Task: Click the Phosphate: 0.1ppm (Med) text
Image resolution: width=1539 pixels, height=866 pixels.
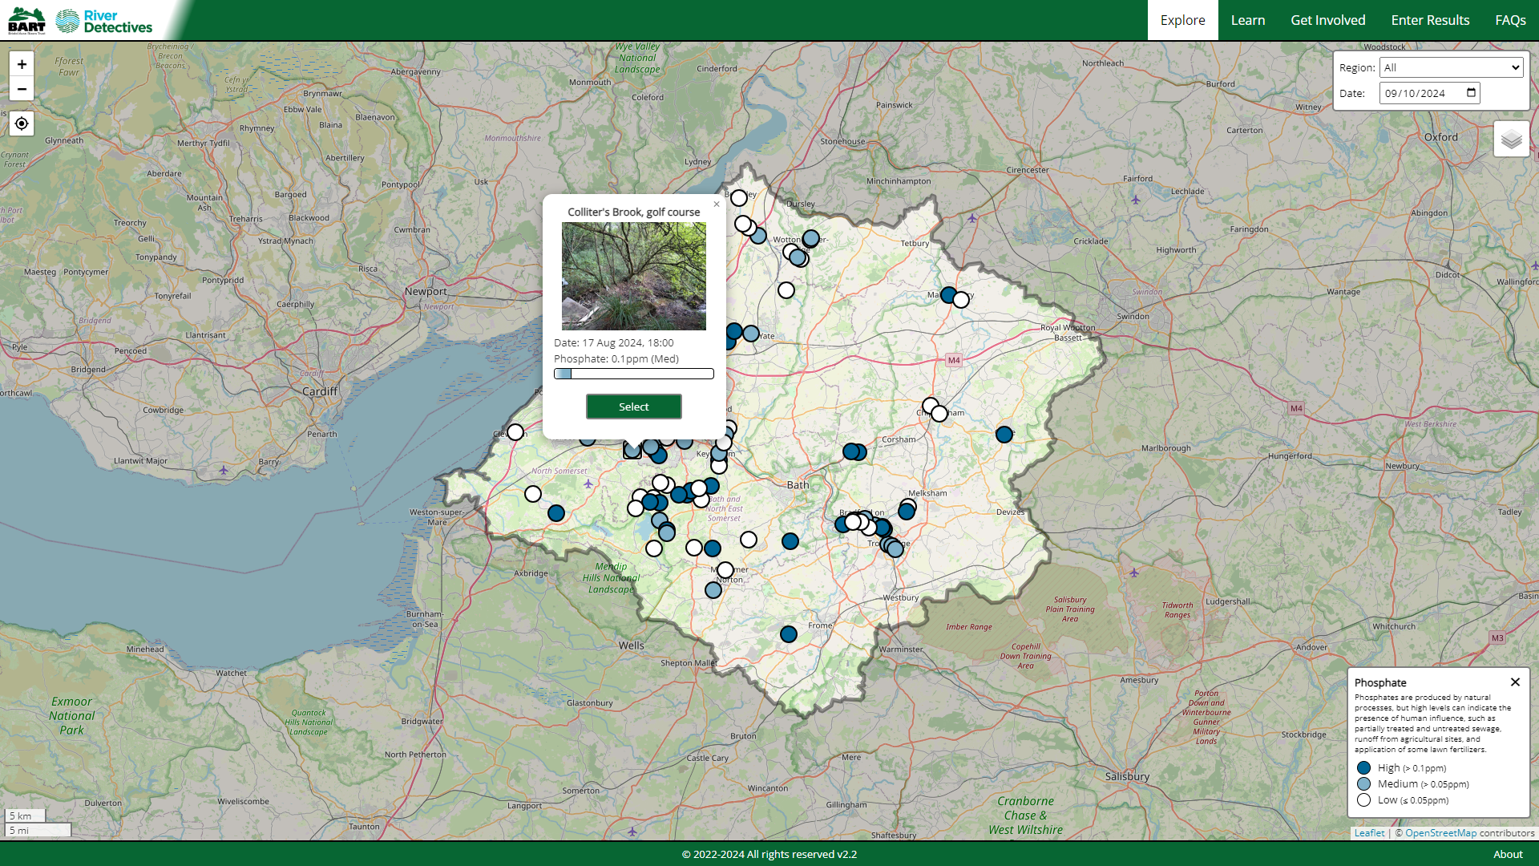Action: 616,359
